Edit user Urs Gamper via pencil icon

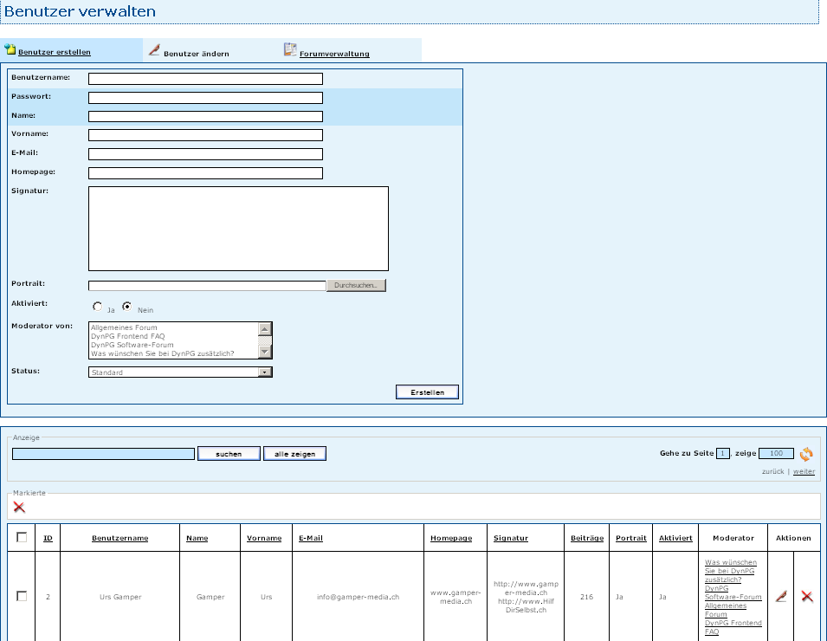tap(781, 597)
